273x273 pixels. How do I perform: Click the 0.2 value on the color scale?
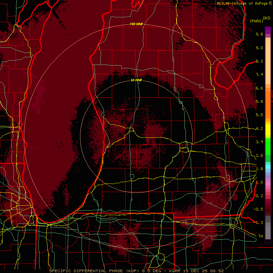click(259, 196)
